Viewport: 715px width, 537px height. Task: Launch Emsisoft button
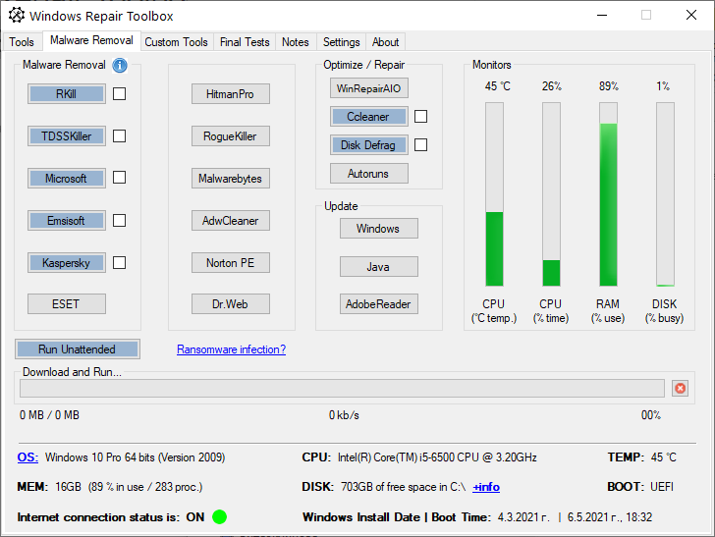click(x=67, y=221)
